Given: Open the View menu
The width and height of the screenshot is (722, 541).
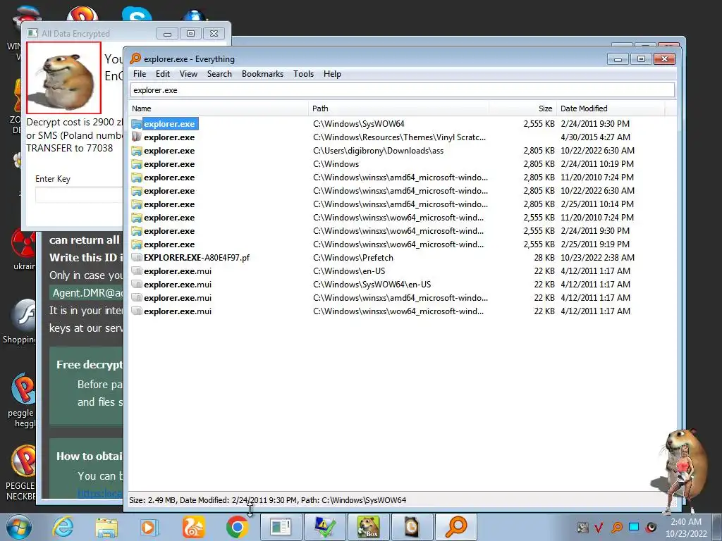Looking at the screenshot, I should (188, 74).
